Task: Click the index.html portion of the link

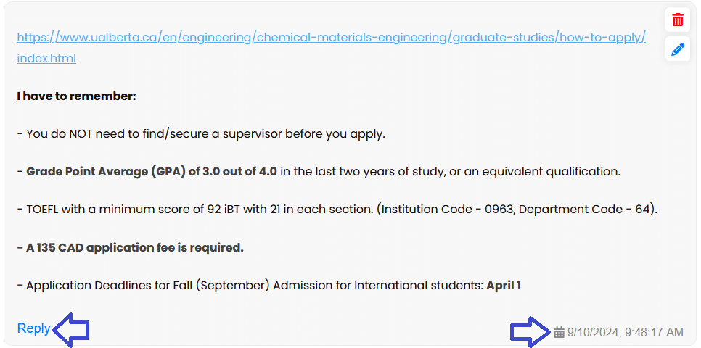Action: tap(46, 58)
